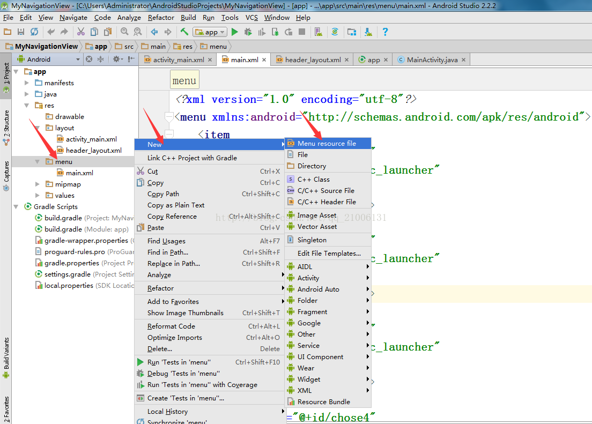
Task: Choose Reformat Code in context menu
Action: pos(209,326)
